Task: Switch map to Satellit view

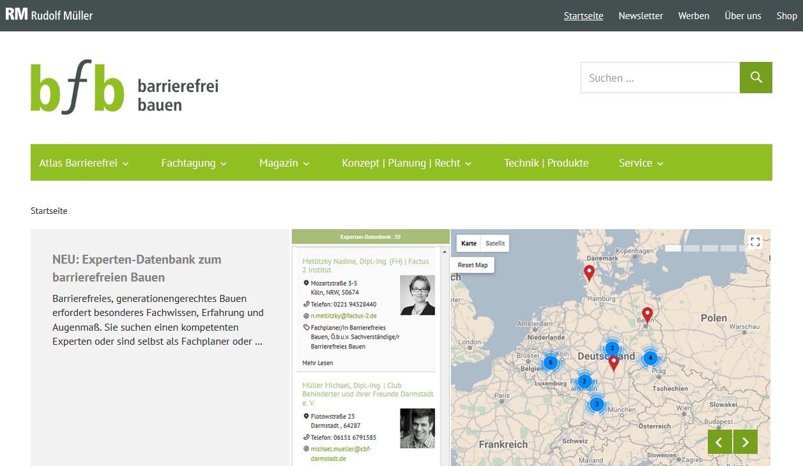Action: pyautogui.click(x=495, y=243)
